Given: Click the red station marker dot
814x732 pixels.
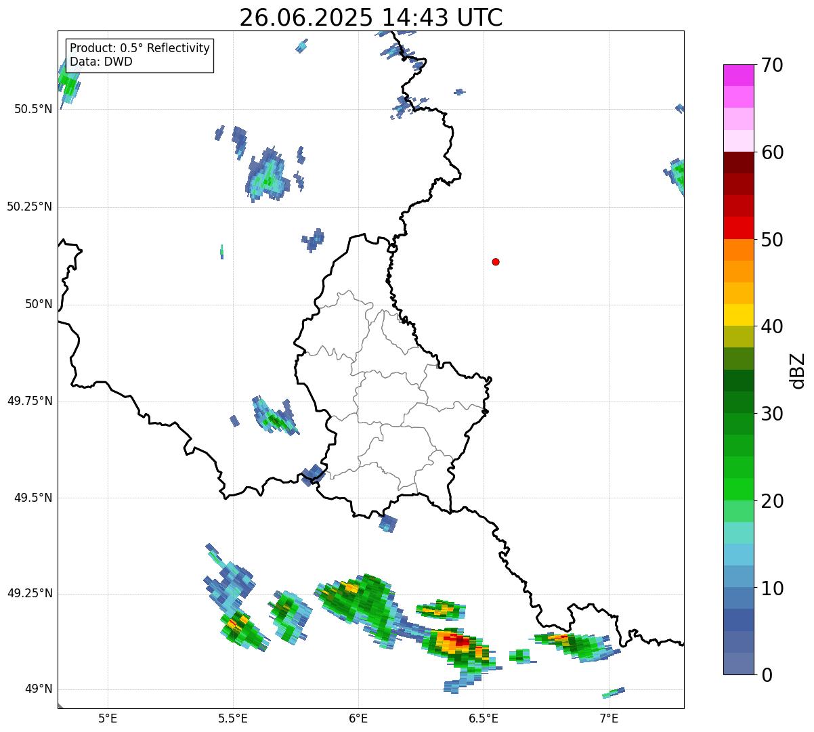Looking at the screenshot, I should click(496, 261).
